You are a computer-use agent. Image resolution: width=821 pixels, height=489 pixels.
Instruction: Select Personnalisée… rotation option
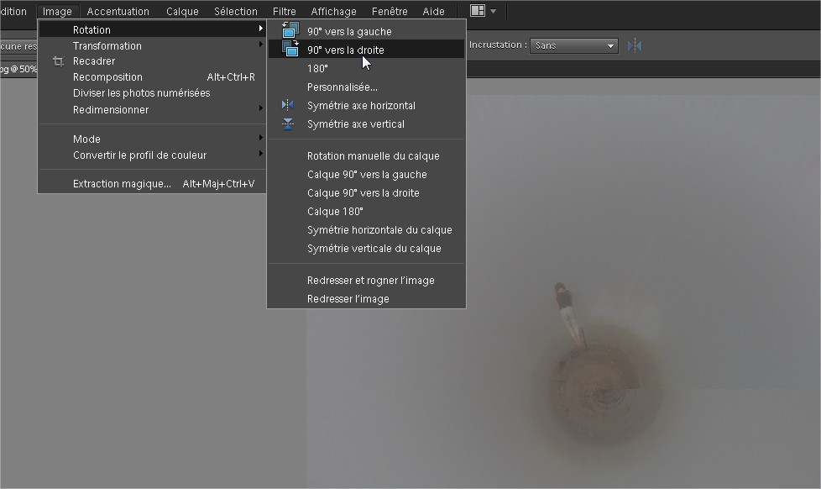(x=342, y=87)
